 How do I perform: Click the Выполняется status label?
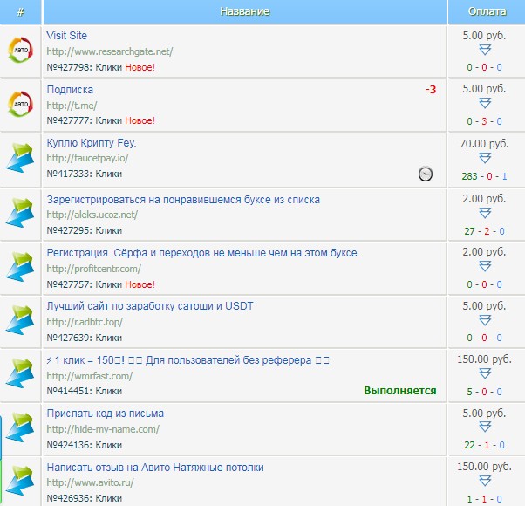[400, 391]
